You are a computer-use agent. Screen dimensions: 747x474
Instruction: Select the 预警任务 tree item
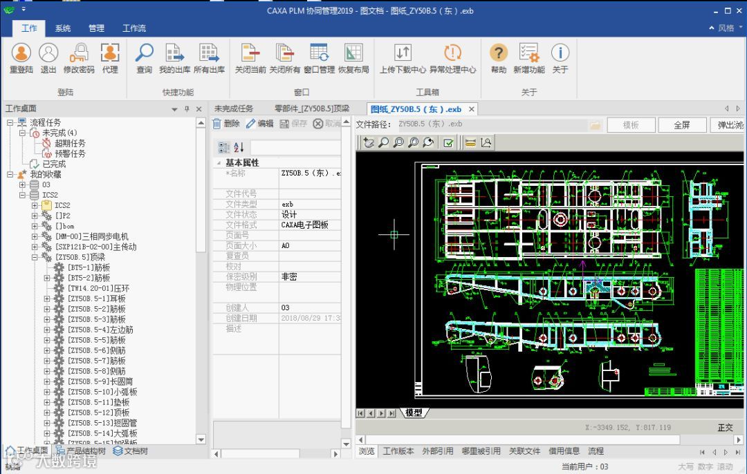coord(70,153)
